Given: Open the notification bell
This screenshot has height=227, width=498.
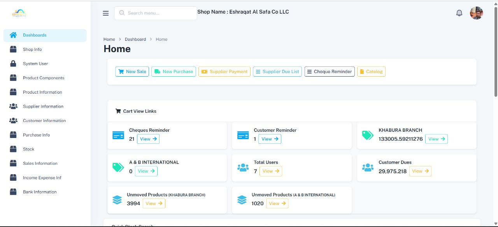Looking at the screenshot, I should (x=459, y=12).
